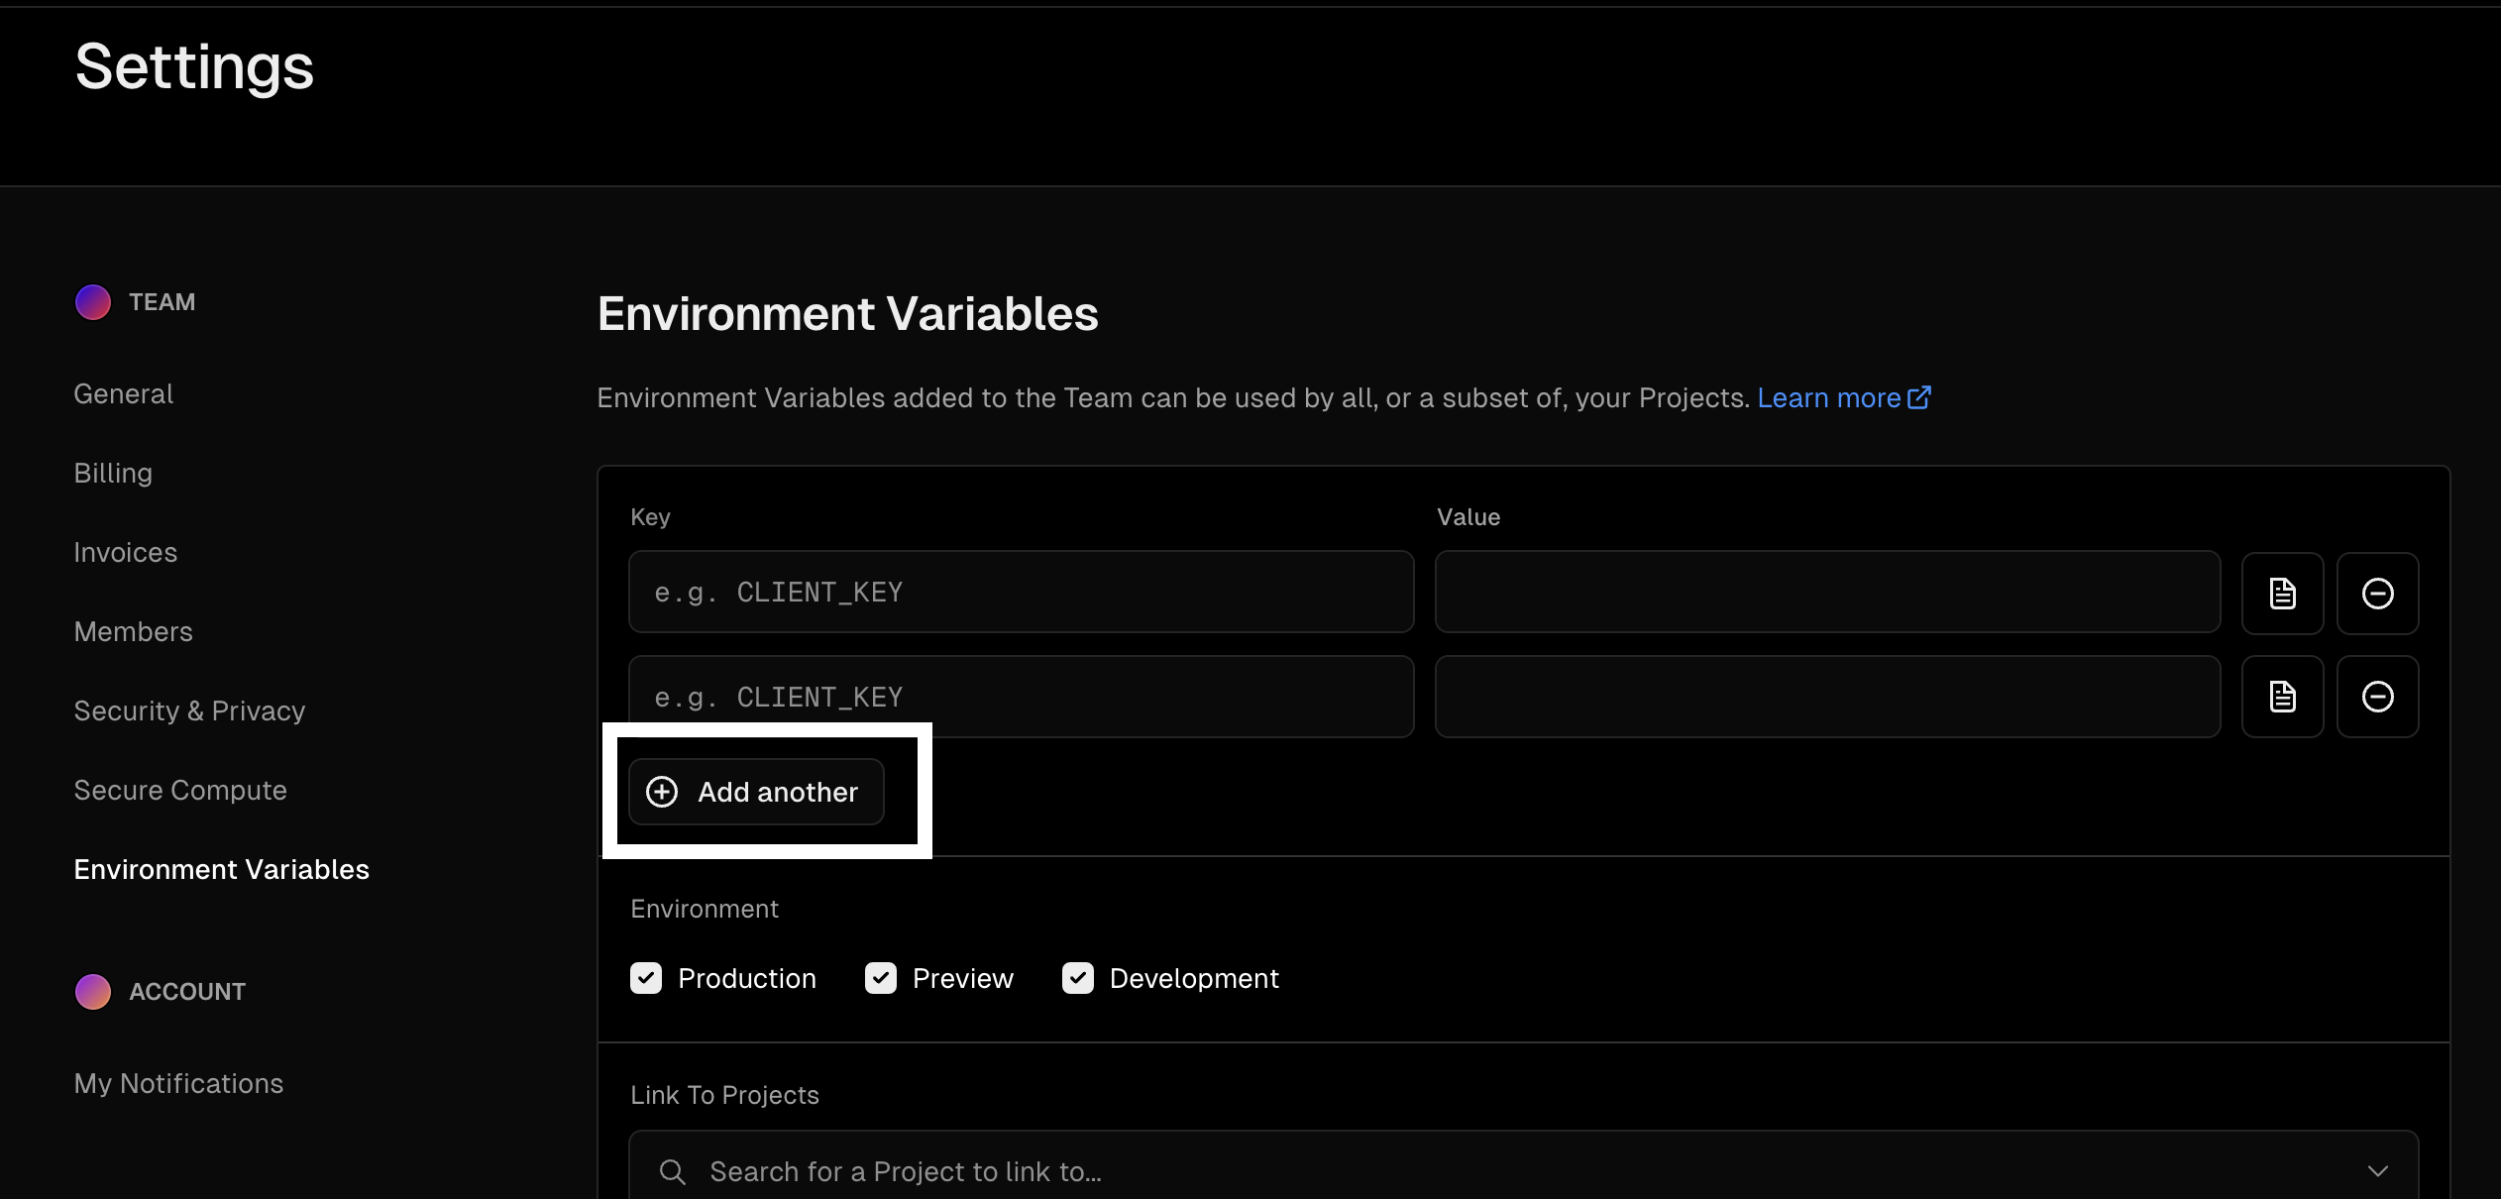
Task: Click the plus icon in Add another
Action: 662,792
